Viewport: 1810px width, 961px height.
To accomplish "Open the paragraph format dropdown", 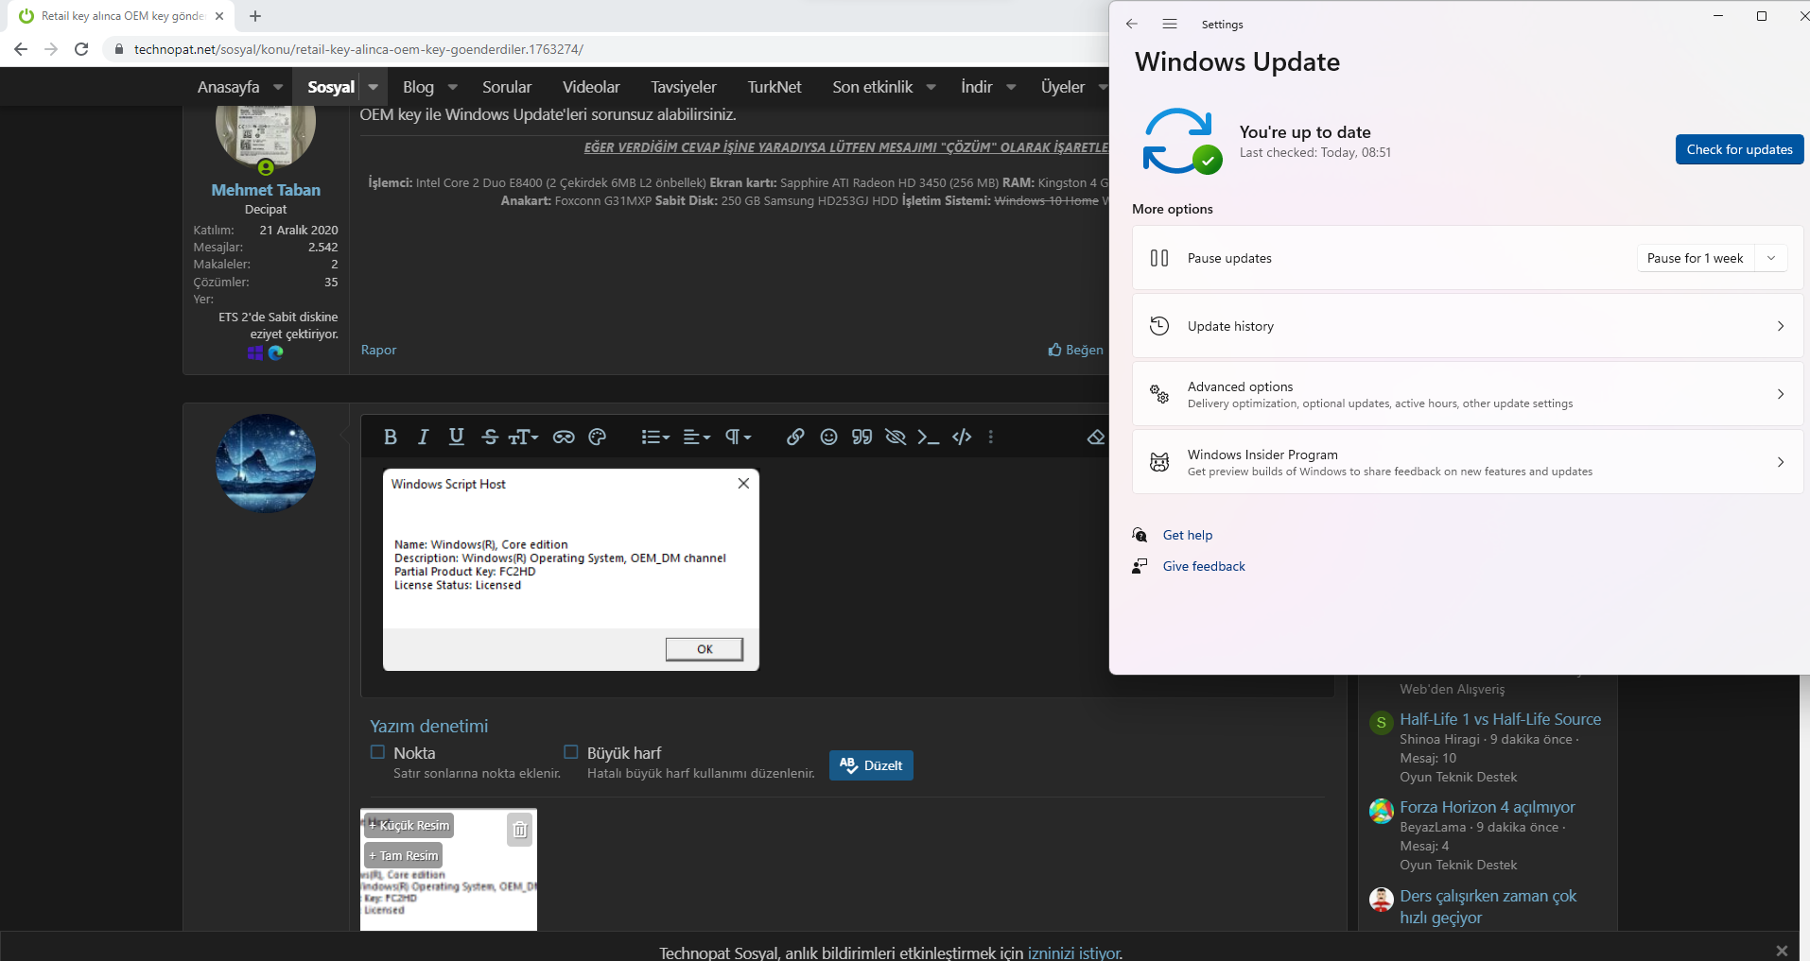I will tap(738, 437).
